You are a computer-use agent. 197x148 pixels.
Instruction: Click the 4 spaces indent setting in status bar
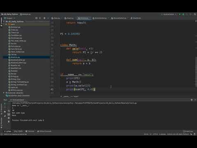pyautogui.click(x=163, y=134)
